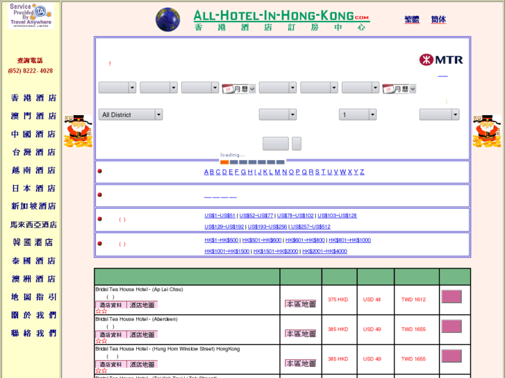Image resolution: width=505 pixels, height=378 pixels.
Task: Select price range HK$501~HK$600
Action: (x=262, y=240)
